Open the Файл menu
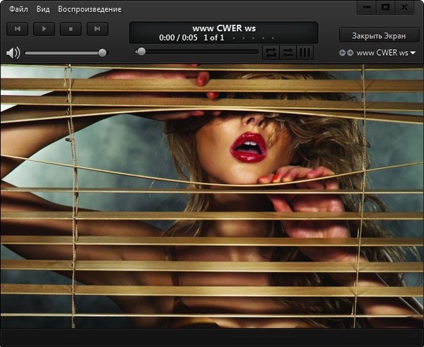This screenshot has height=347, width=424. pos(19,9)
